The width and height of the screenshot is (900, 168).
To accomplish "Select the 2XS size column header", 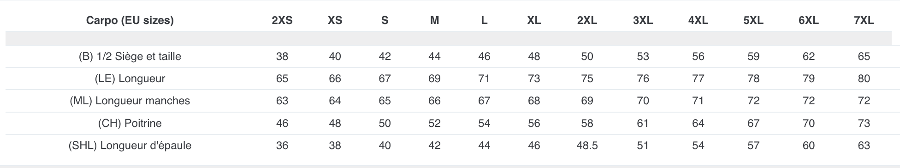I will 282,20.
